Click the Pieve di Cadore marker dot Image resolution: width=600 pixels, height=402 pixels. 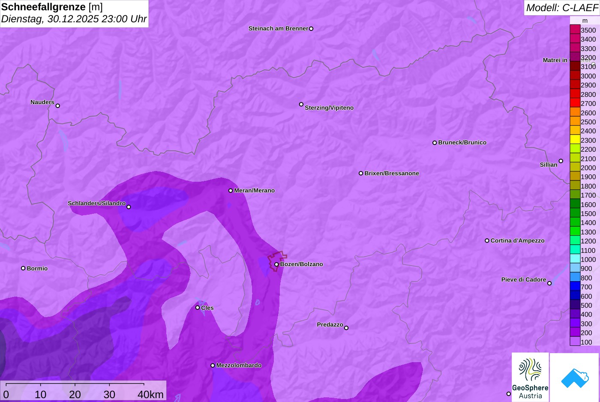click(x=549, y=283)
